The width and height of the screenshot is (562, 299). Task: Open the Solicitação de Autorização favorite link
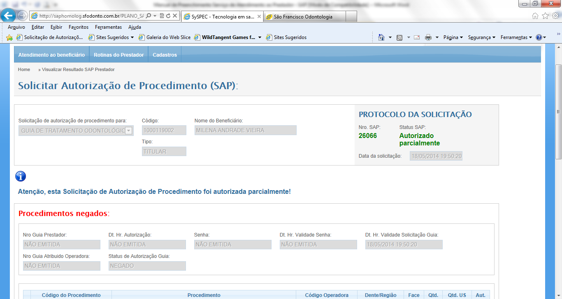[50, 37]
